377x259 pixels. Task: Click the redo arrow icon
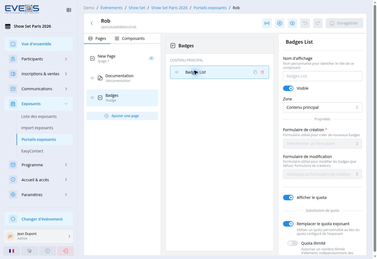point(318,23)
